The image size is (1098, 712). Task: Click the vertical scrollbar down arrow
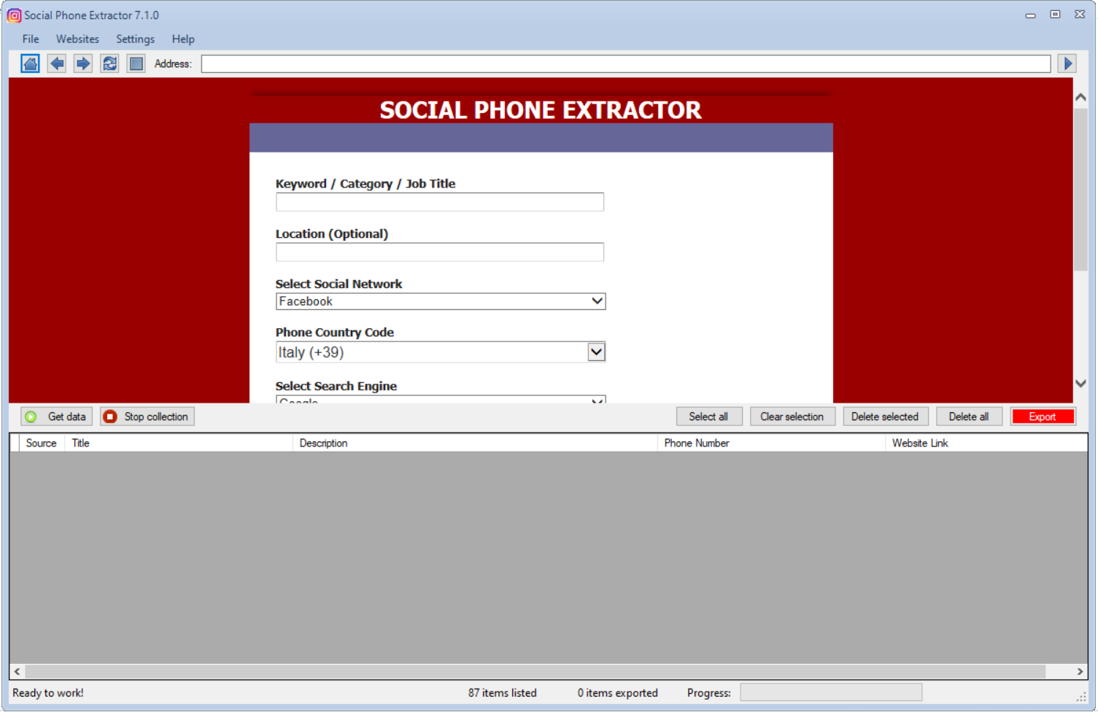click(1080, 384)
